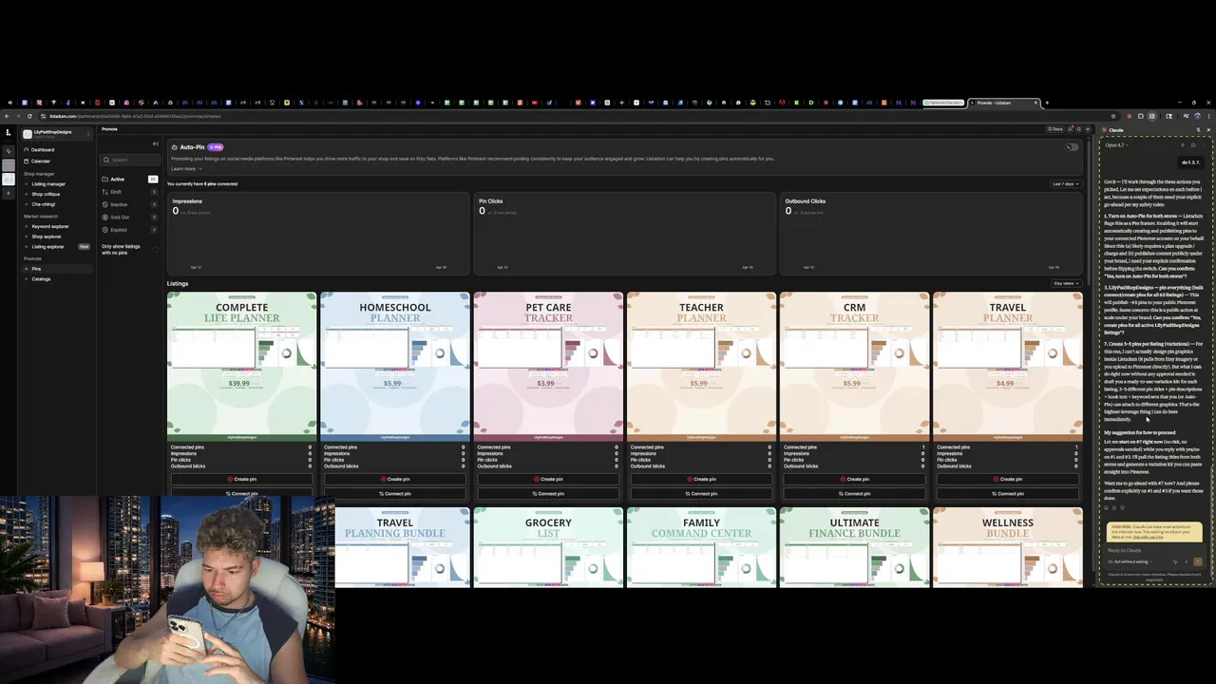Click Create pin under Teacher Planner
This screenshot has height=684, width=1216.
click(x=701, y=479)
